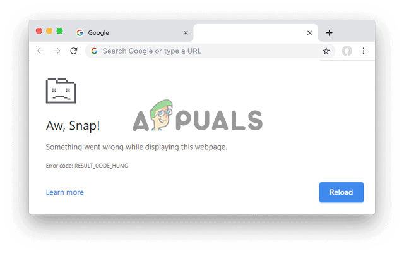Click the forward navigation arrow
Viewport: 404px width, 253px height.
point(57,51)
